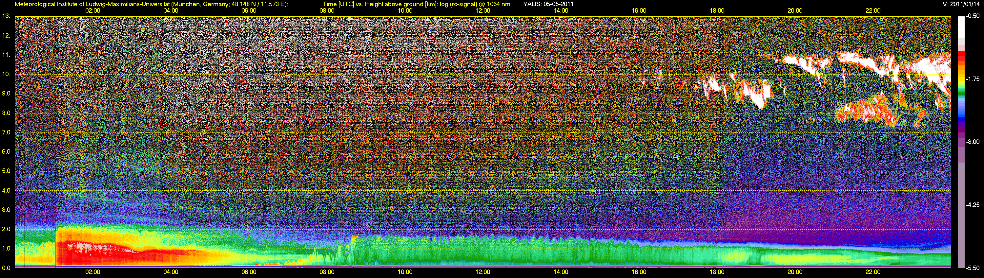Click the 12:00 label on the bottom time axis
Image resolution: width=984 pixels, height=278 pixels.
tap(483, 272)
